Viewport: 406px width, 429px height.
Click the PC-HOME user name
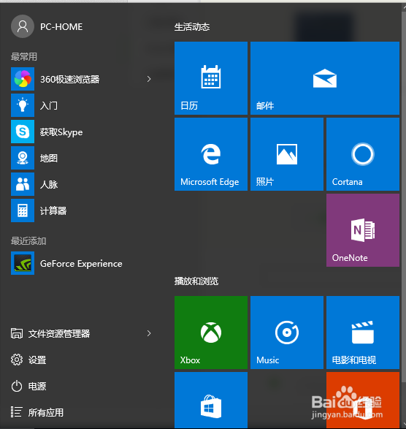pos(61,27)
